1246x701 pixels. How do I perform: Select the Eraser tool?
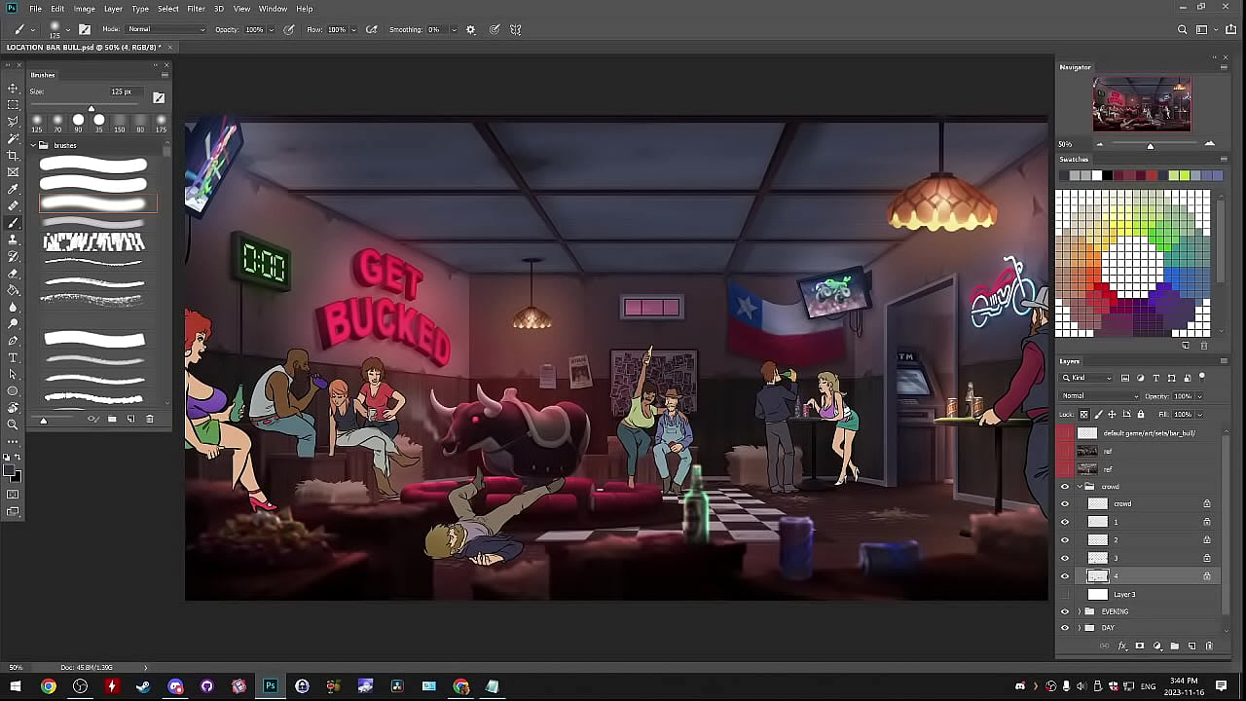(13, 274)
